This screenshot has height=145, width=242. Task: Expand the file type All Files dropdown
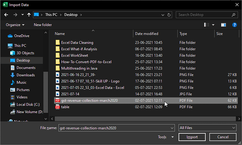(207, 128)
